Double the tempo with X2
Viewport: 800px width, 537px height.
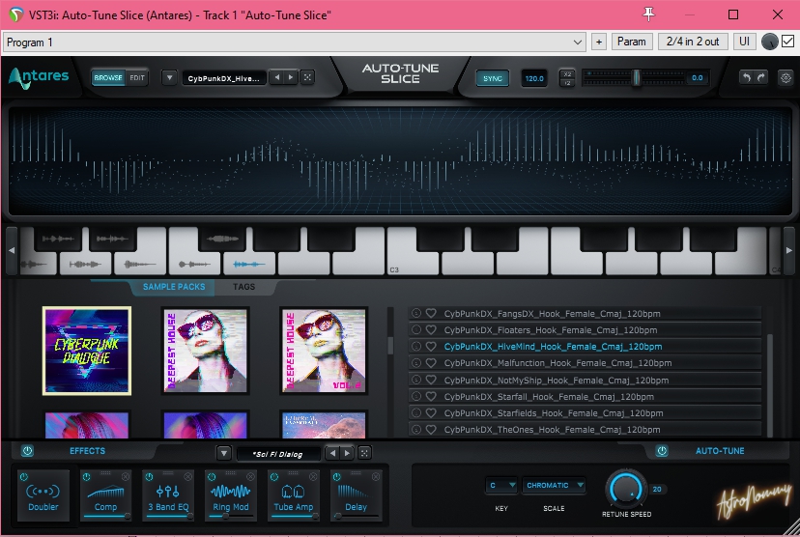(567, 74)
